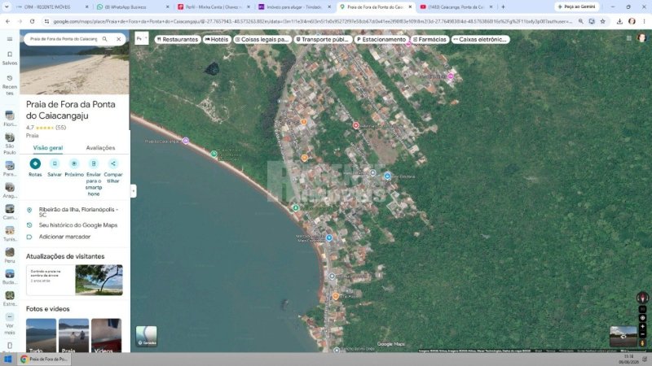652x366 pixels.
Task: Open Recentes in the left sidebar
Action: [10, 85]
